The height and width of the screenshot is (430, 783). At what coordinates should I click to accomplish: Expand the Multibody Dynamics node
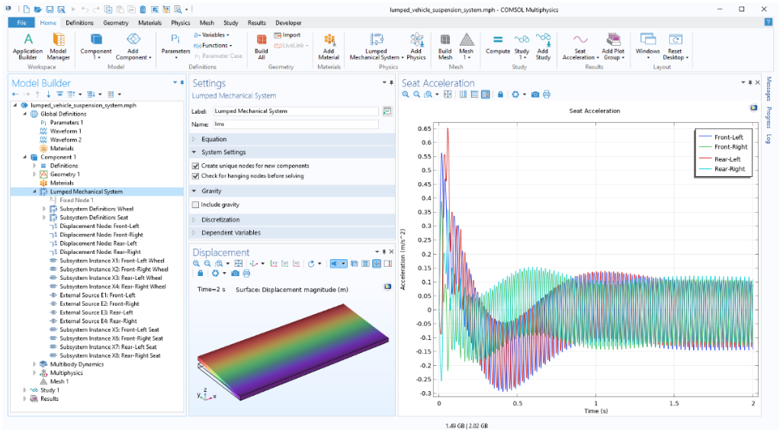point(34,364)
